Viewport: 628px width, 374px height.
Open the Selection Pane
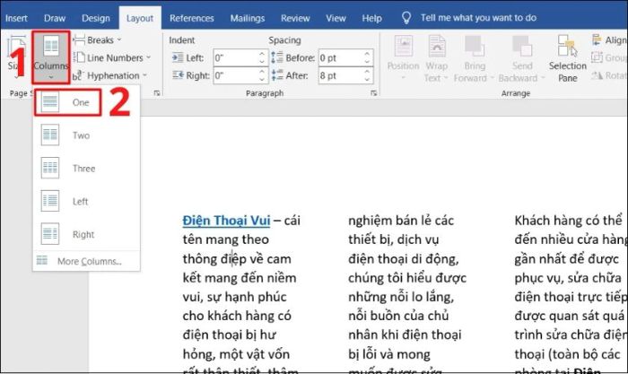(x=568, y=57)
